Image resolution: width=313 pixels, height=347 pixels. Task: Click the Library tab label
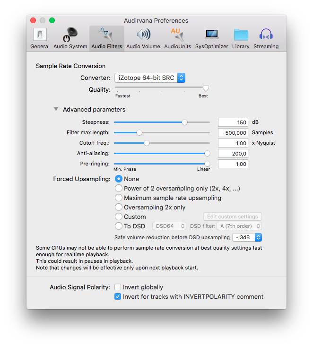point(241,46)
